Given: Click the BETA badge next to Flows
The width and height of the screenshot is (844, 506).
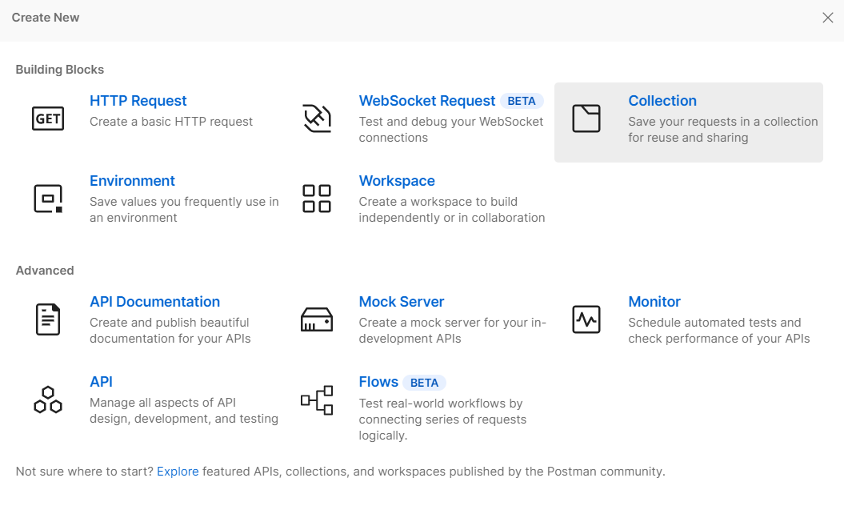Looking at the screenshot, I should tap(424, 383).
